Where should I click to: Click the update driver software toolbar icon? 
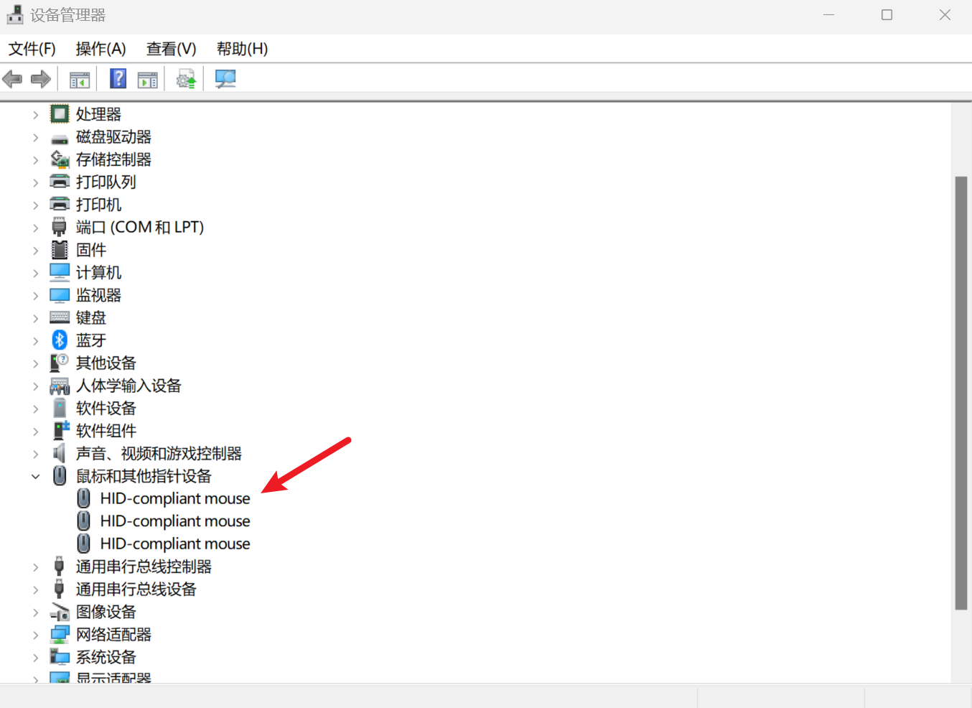coord(186,79)
